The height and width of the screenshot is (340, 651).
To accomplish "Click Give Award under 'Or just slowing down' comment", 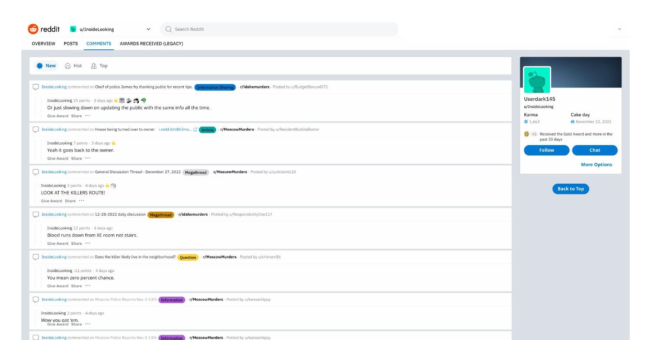I will coord(58,116).
